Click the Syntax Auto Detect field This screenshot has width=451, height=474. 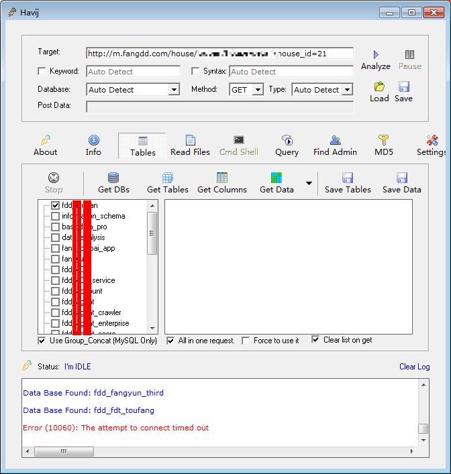point(291,72)
